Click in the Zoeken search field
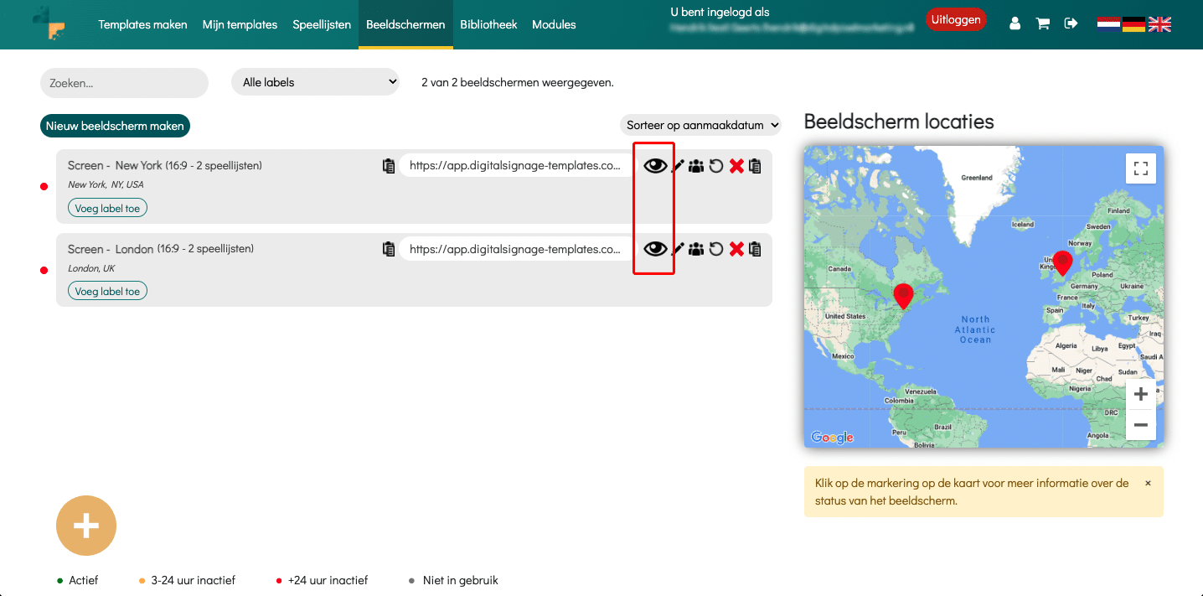The image size is (1203, 596). [124, 83]
